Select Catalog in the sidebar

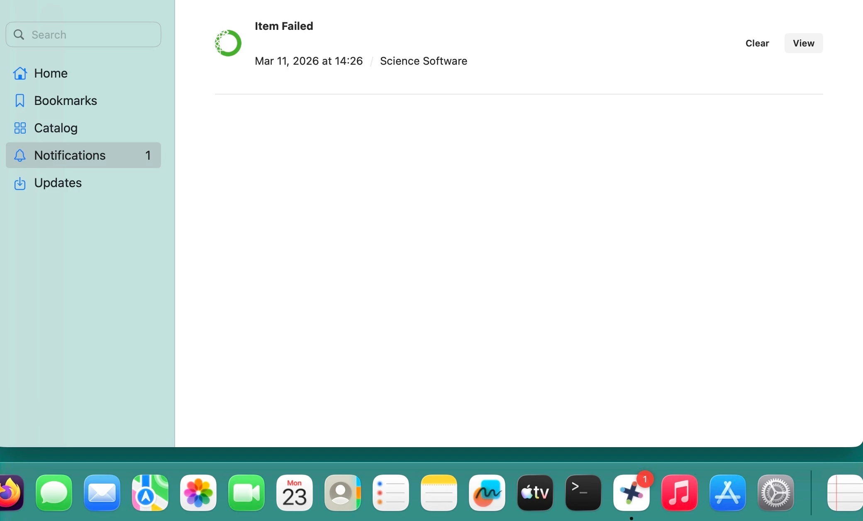pos(56,128)
